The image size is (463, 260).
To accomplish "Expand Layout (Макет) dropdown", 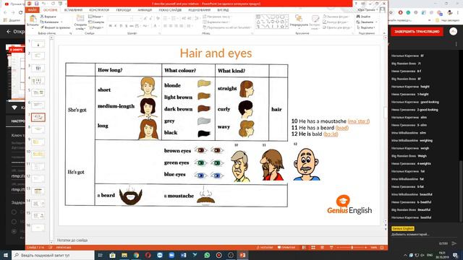I will 95,17.
